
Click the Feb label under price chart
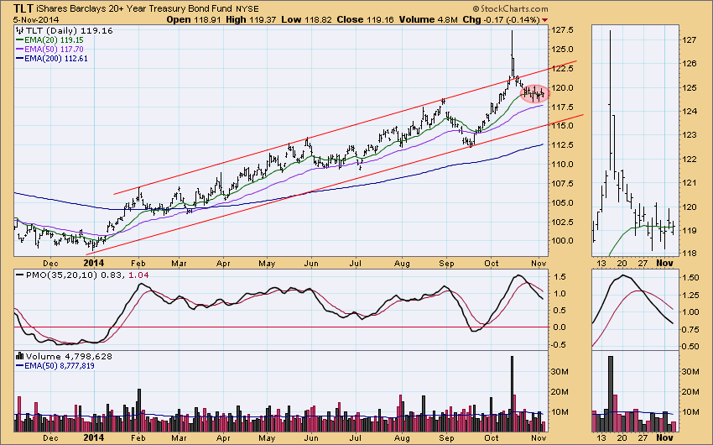[x=138, y=263]
